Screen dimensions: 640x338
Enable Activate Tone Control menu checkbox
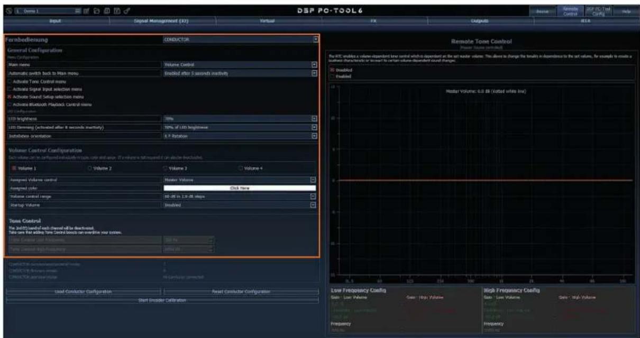(x=10, y=81)
